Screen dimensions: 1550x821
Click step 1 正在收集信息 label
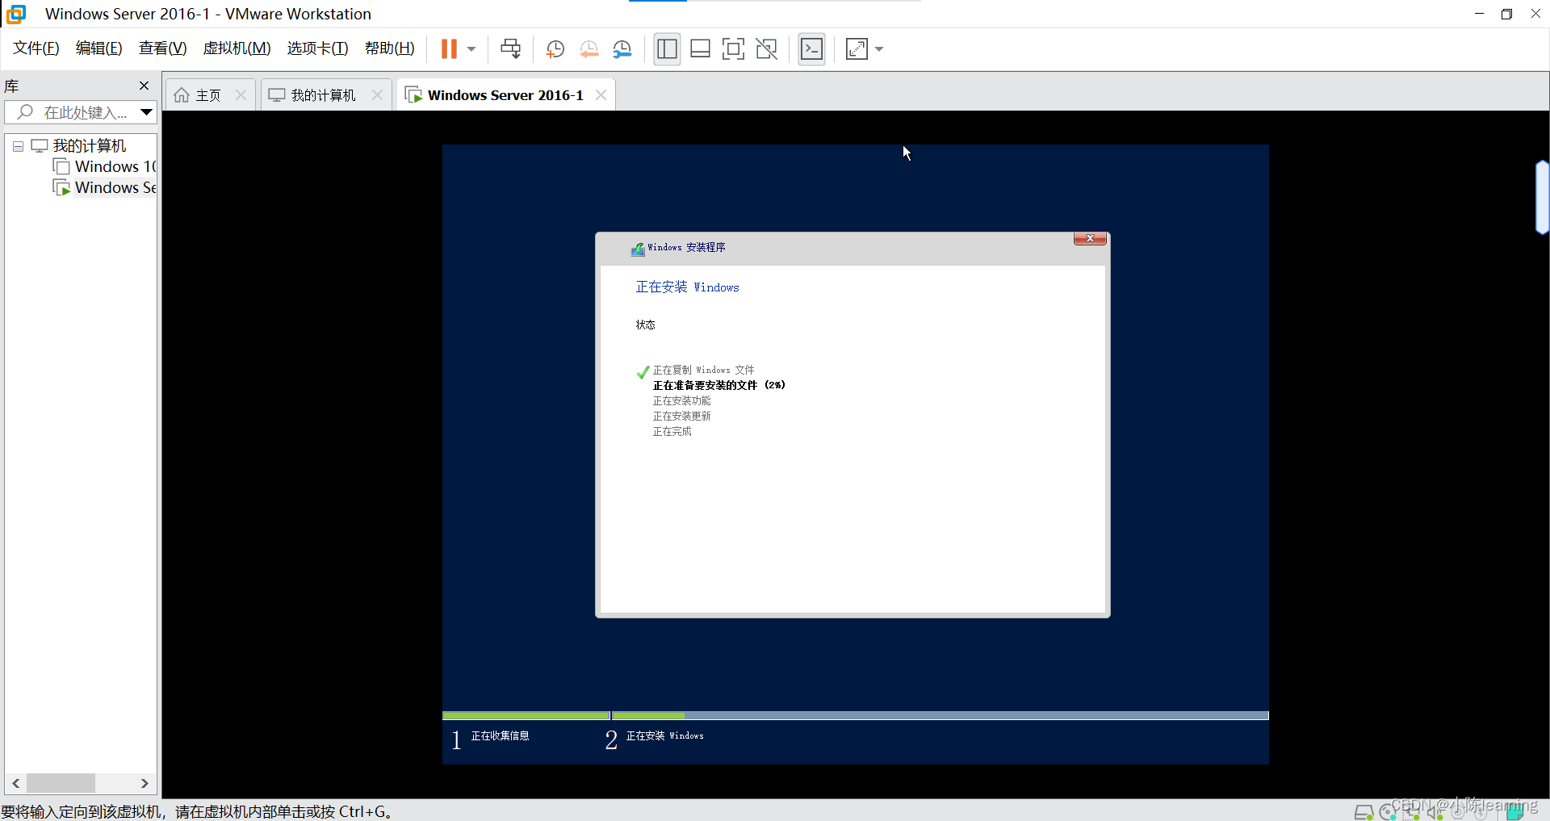point(500,735)
